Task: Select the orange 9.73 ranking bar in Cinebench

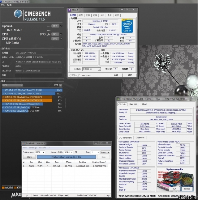Action: click(27, 100)
